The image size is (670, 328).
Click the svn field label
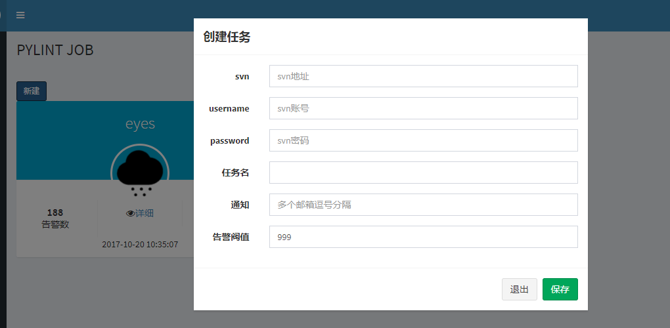tap(242, 76)
